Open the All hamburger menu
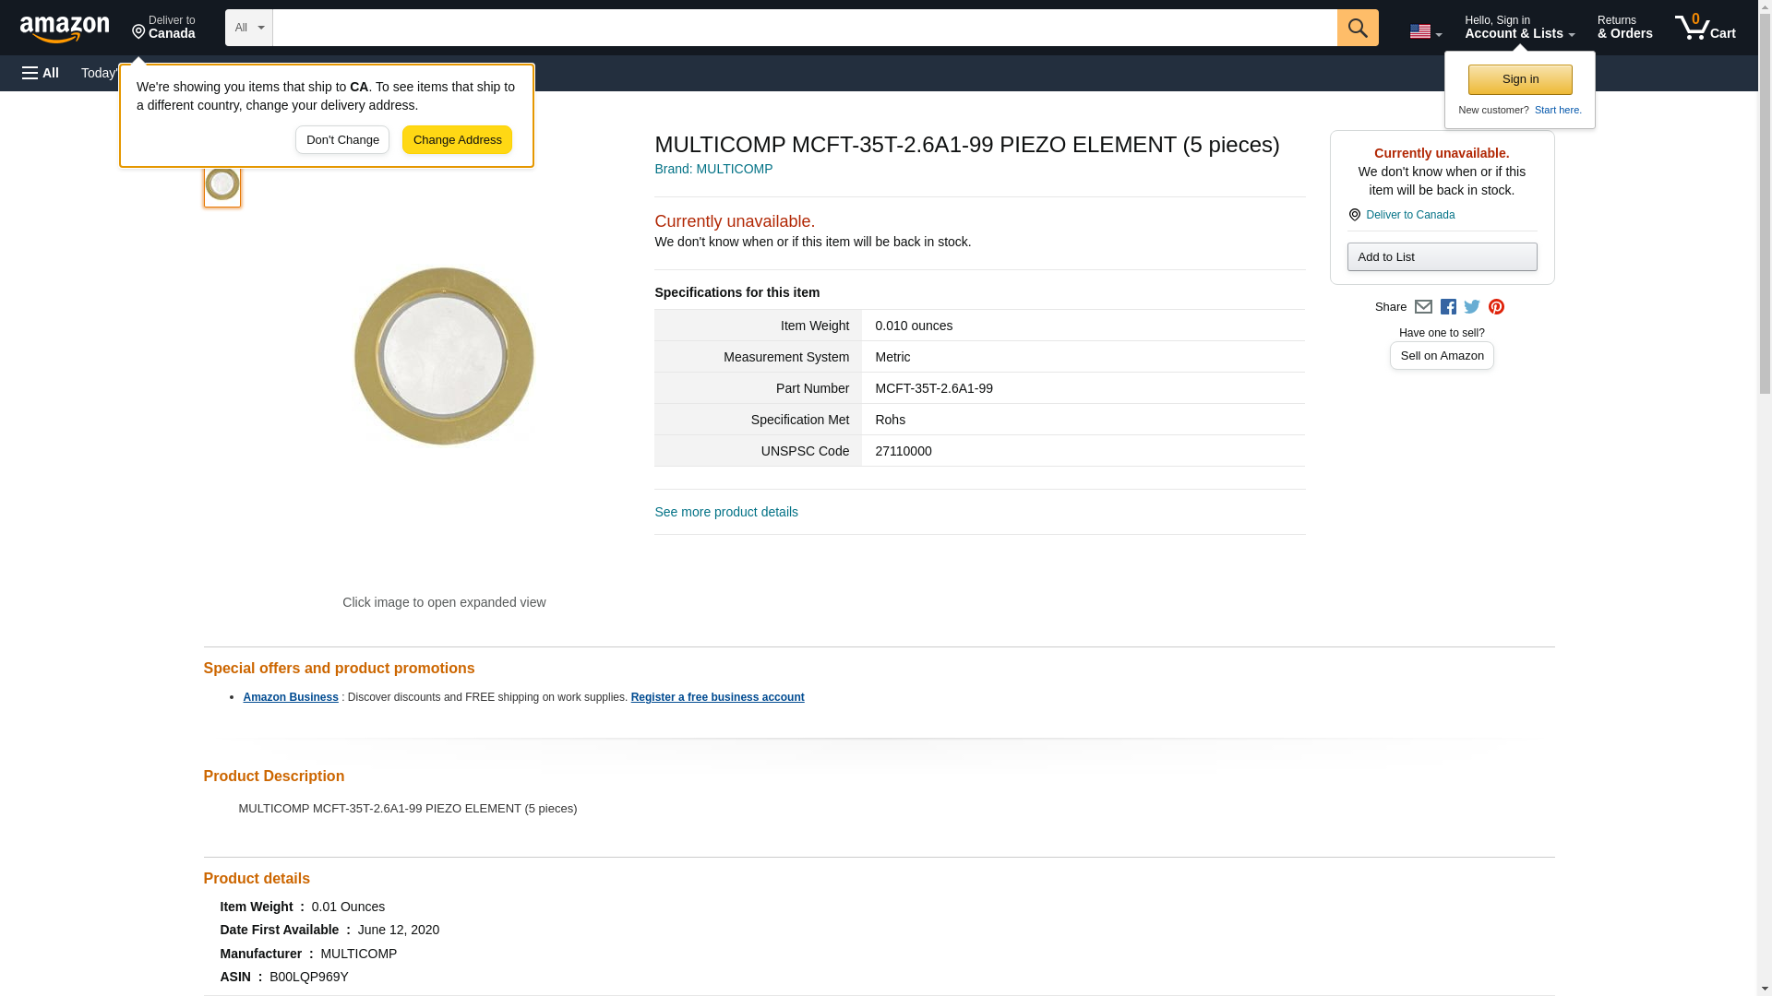Screen dimensions: 1772x996 pyautogui.click(x=41, y=73)
